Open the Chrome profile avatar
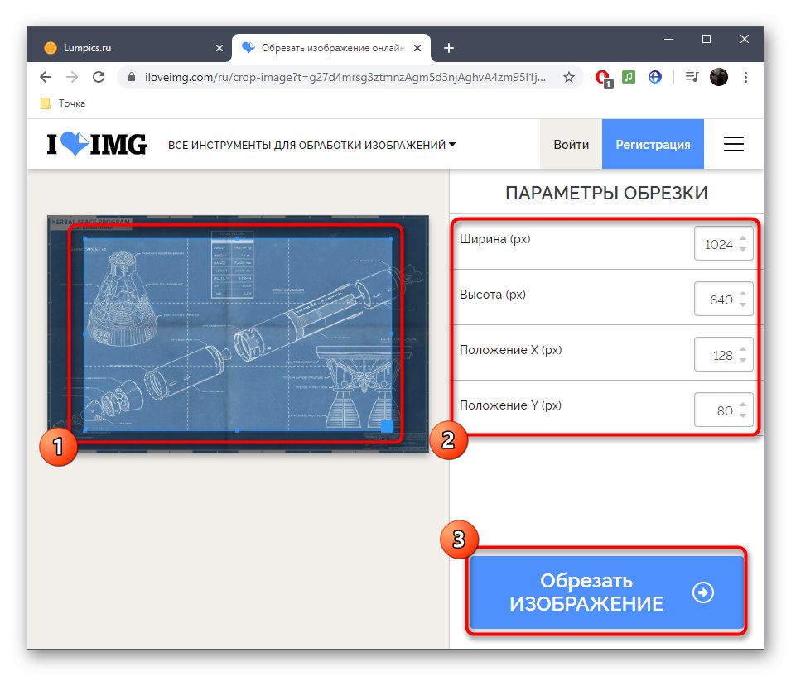This screenshot has height=676, width=791. [x=719, y=77]
